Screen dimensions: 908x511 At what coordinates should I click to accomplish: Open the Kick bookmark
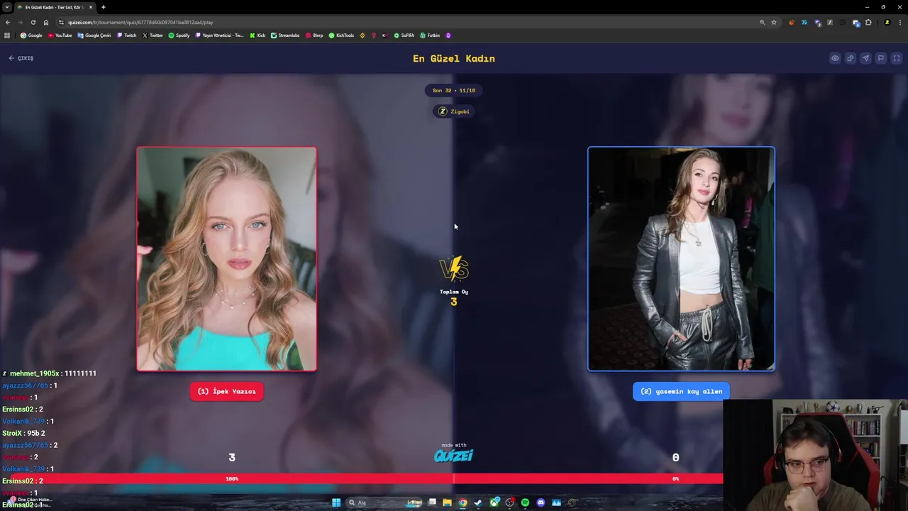pos(258,35)
